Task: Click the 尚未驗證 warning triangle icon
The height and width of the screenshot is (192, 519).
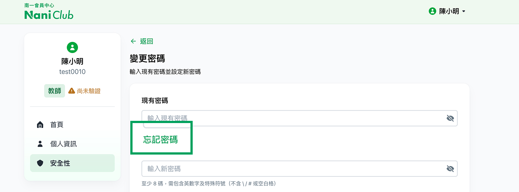Action: (x=72, y=91)
